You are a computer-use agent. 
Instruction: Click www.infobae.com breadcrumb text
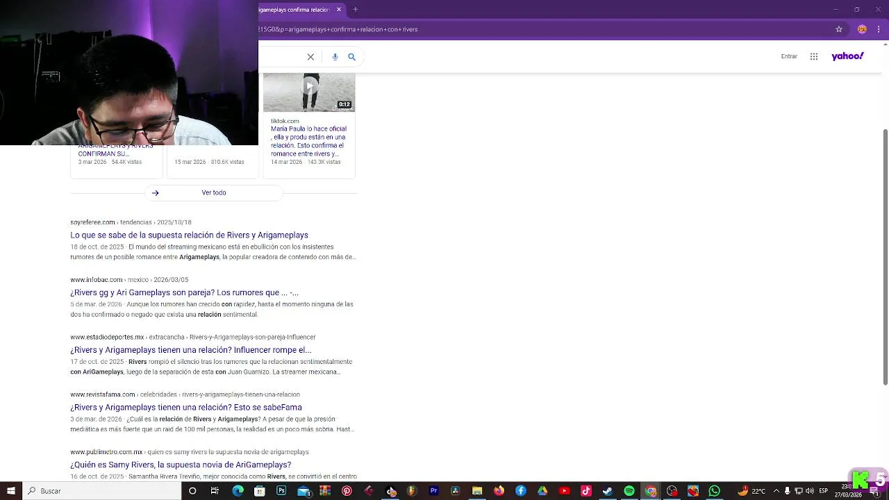click(x=96, y=280)
